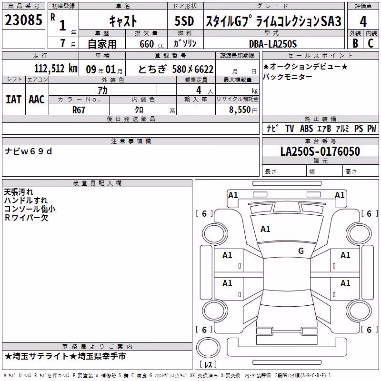381x381 pixels.
Task: Click A1 mark on the hood
Action: (x=265, y=229)
